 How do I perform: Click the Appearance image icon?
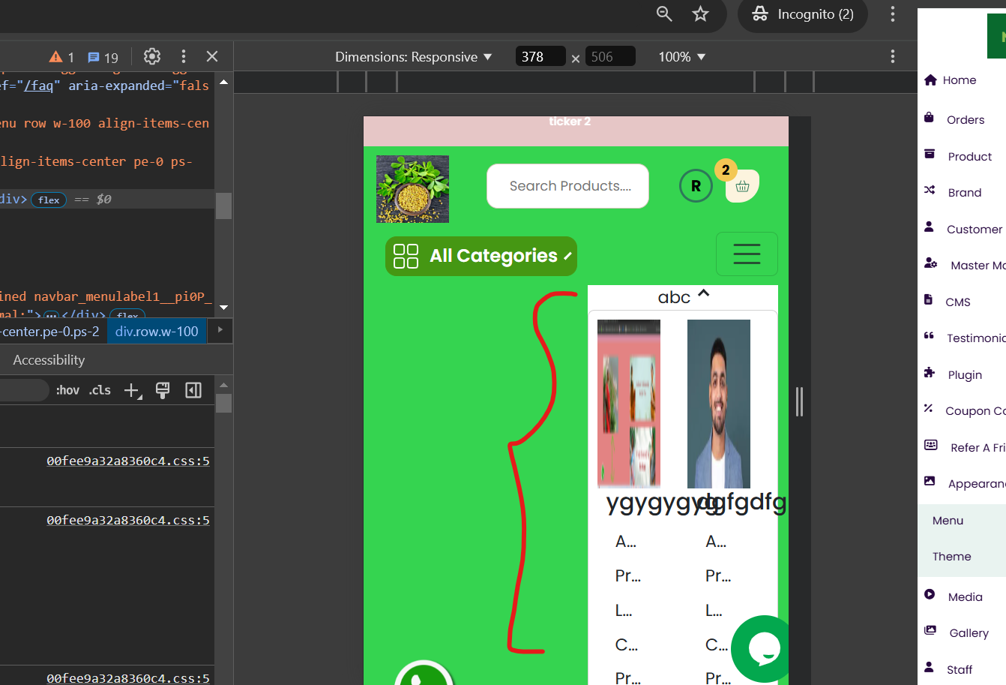click(930, 481)
